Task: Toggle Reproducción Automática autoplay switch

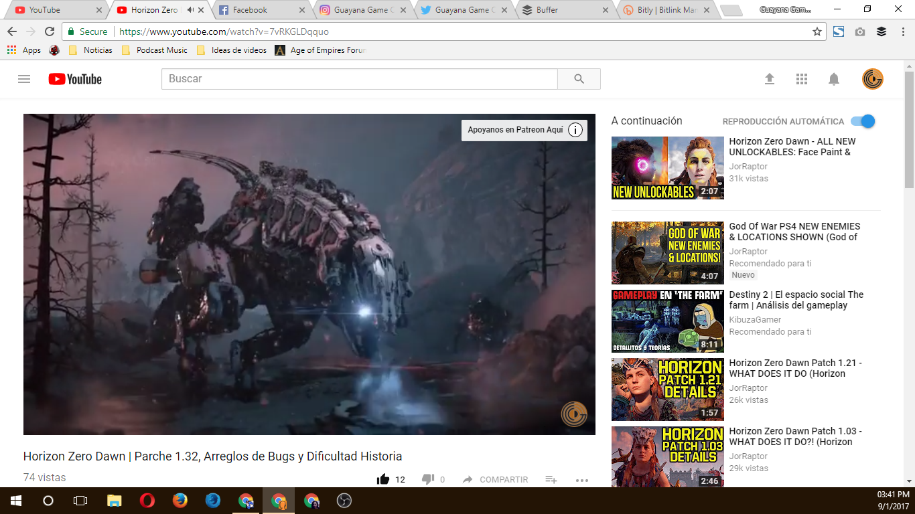Action: [x=863, y=121]
